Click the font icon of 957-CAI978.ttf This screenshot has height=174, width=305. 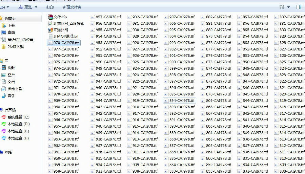(x=93, y=17)
